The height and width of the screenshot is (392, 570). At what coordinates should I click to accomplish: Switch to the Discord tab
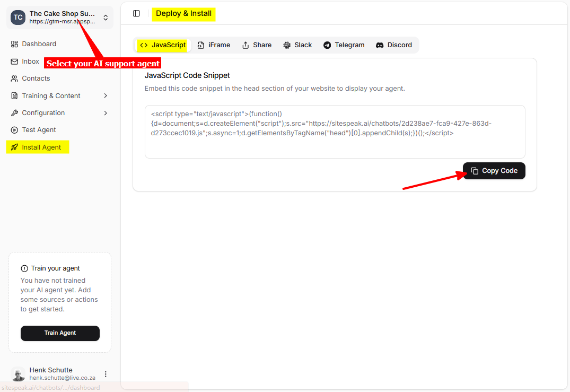(x=394, y=45)
